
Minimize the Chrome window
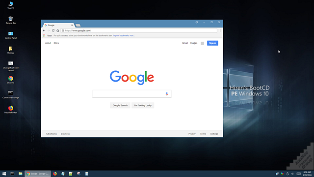204,22
